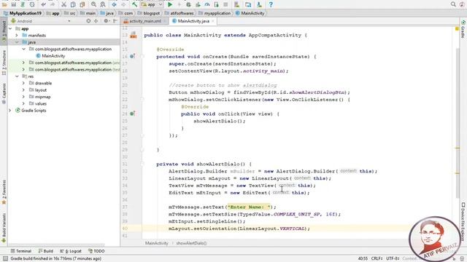This screenshot has width=467, height=262.
Task: Click override gutter icon beside onClick
Action: (x=133, y=114)
